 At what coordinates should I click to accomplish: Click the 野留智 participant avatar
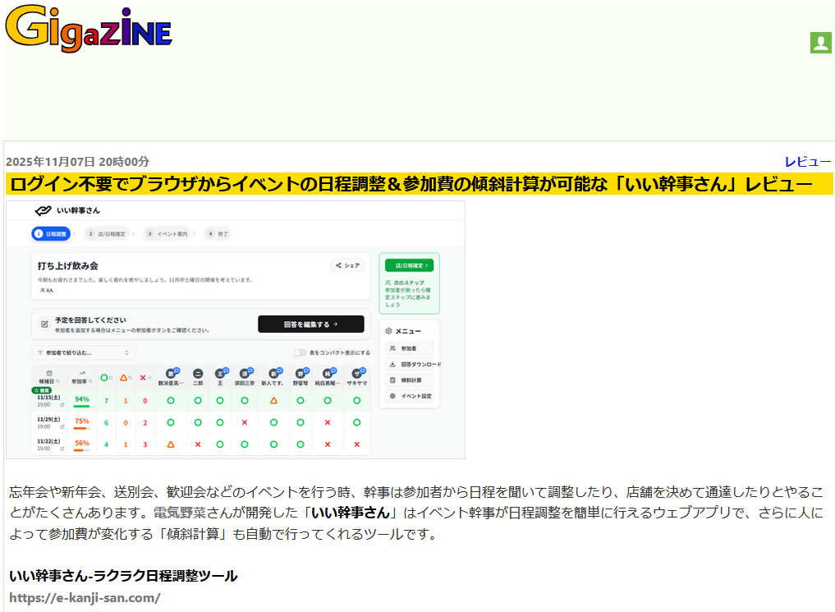point(301,374)
